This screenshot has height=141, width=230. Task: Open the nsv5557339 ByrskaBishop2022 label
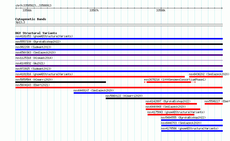coord(38,42)
